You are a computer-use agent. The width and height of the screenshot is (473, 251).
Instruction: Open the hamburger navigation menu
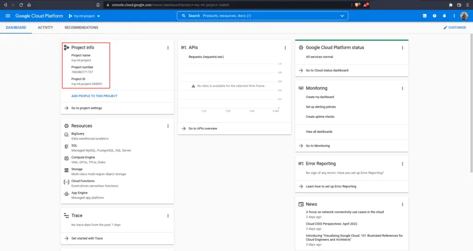click(8, 16)
